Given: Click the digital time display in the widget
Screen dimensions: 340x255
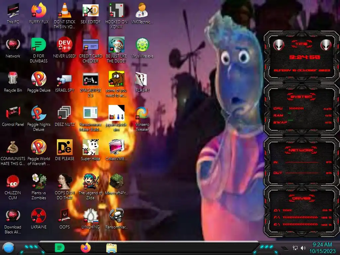Looking at the screenshot, I should point(305,57).
